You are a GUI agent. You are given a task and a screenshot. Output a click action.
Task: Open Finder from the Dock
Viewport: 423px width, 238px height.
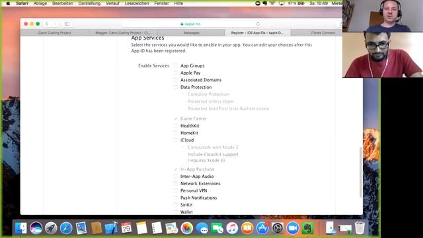pyautogui.click(x=20, y=228)
